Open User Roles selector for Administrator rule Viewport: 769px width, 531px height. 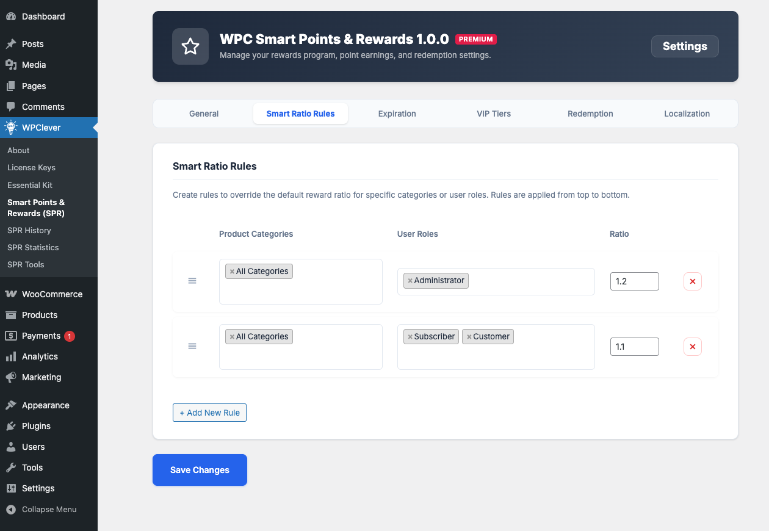tap(530, 281)
